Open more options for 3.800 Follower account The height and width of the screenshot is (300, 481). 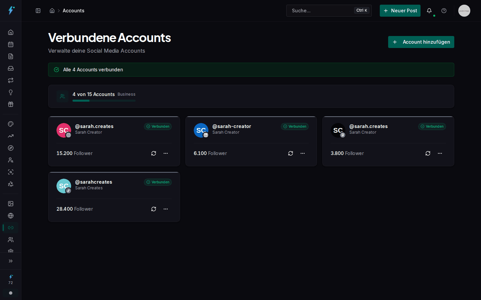click(x=440, y=153)
